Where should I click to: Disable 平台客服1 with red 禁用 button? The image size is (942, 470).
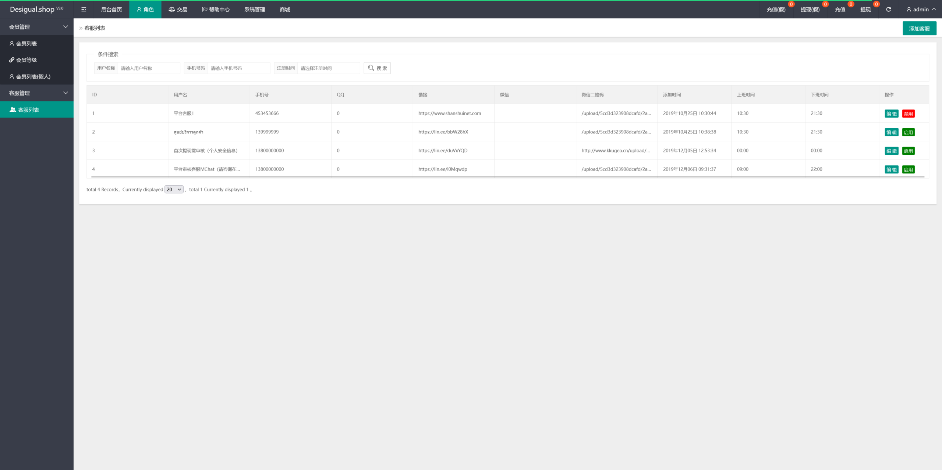point(908,114)
